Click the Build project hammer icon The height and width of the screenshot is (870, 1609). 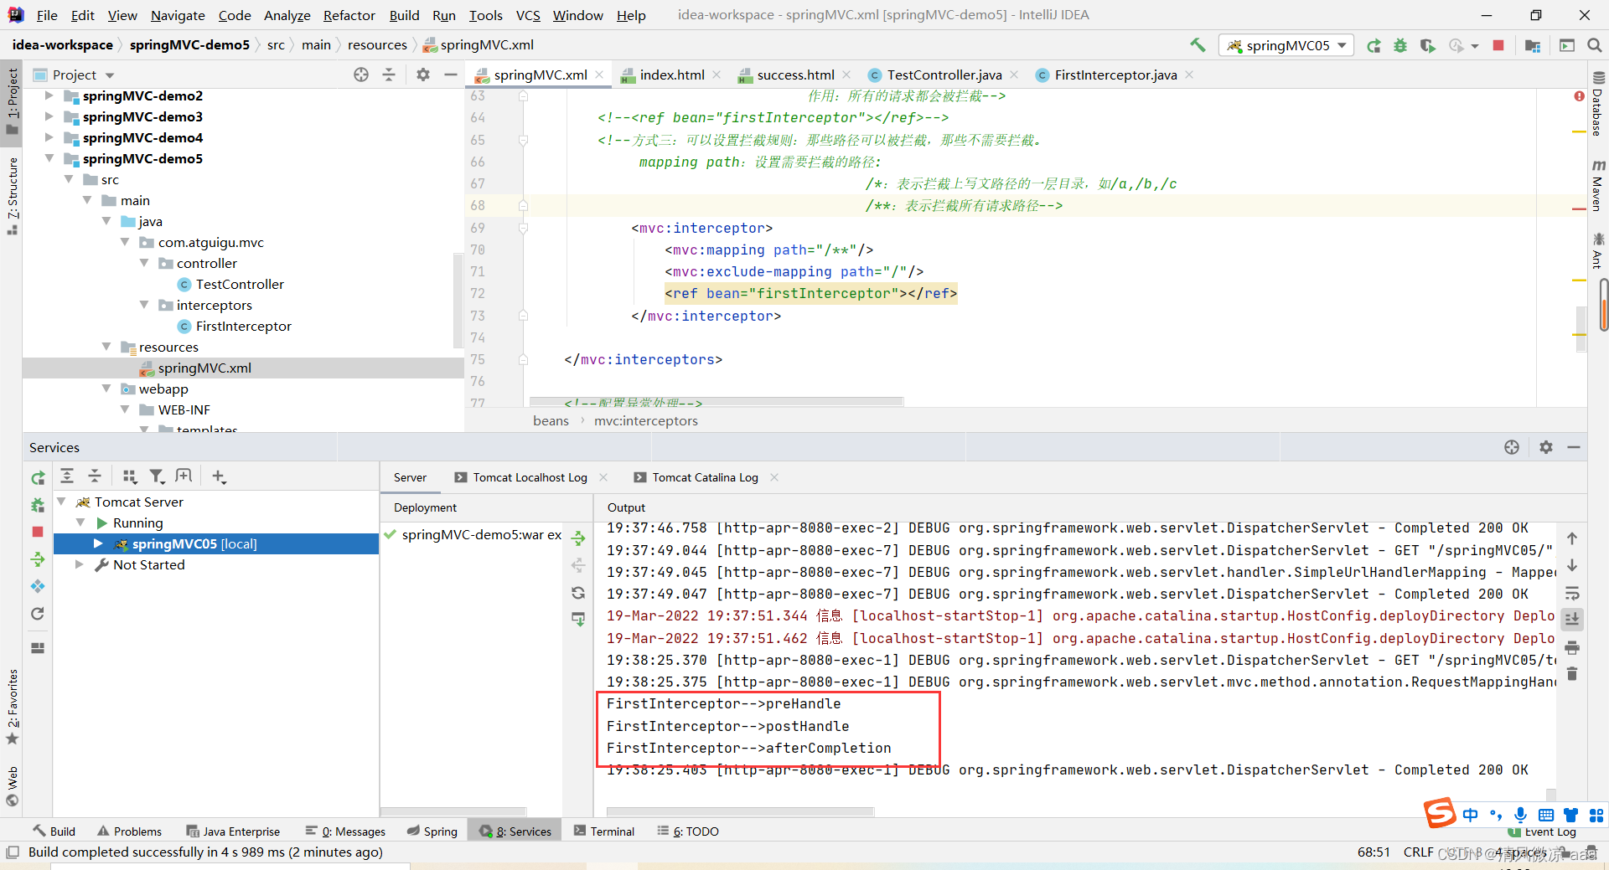click(x=1197, y=45)
